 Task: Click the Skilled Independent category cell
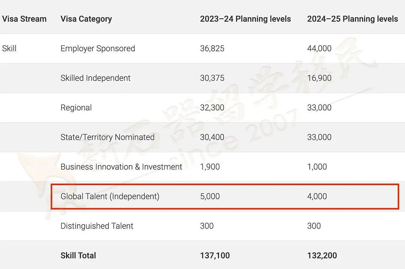96,78
